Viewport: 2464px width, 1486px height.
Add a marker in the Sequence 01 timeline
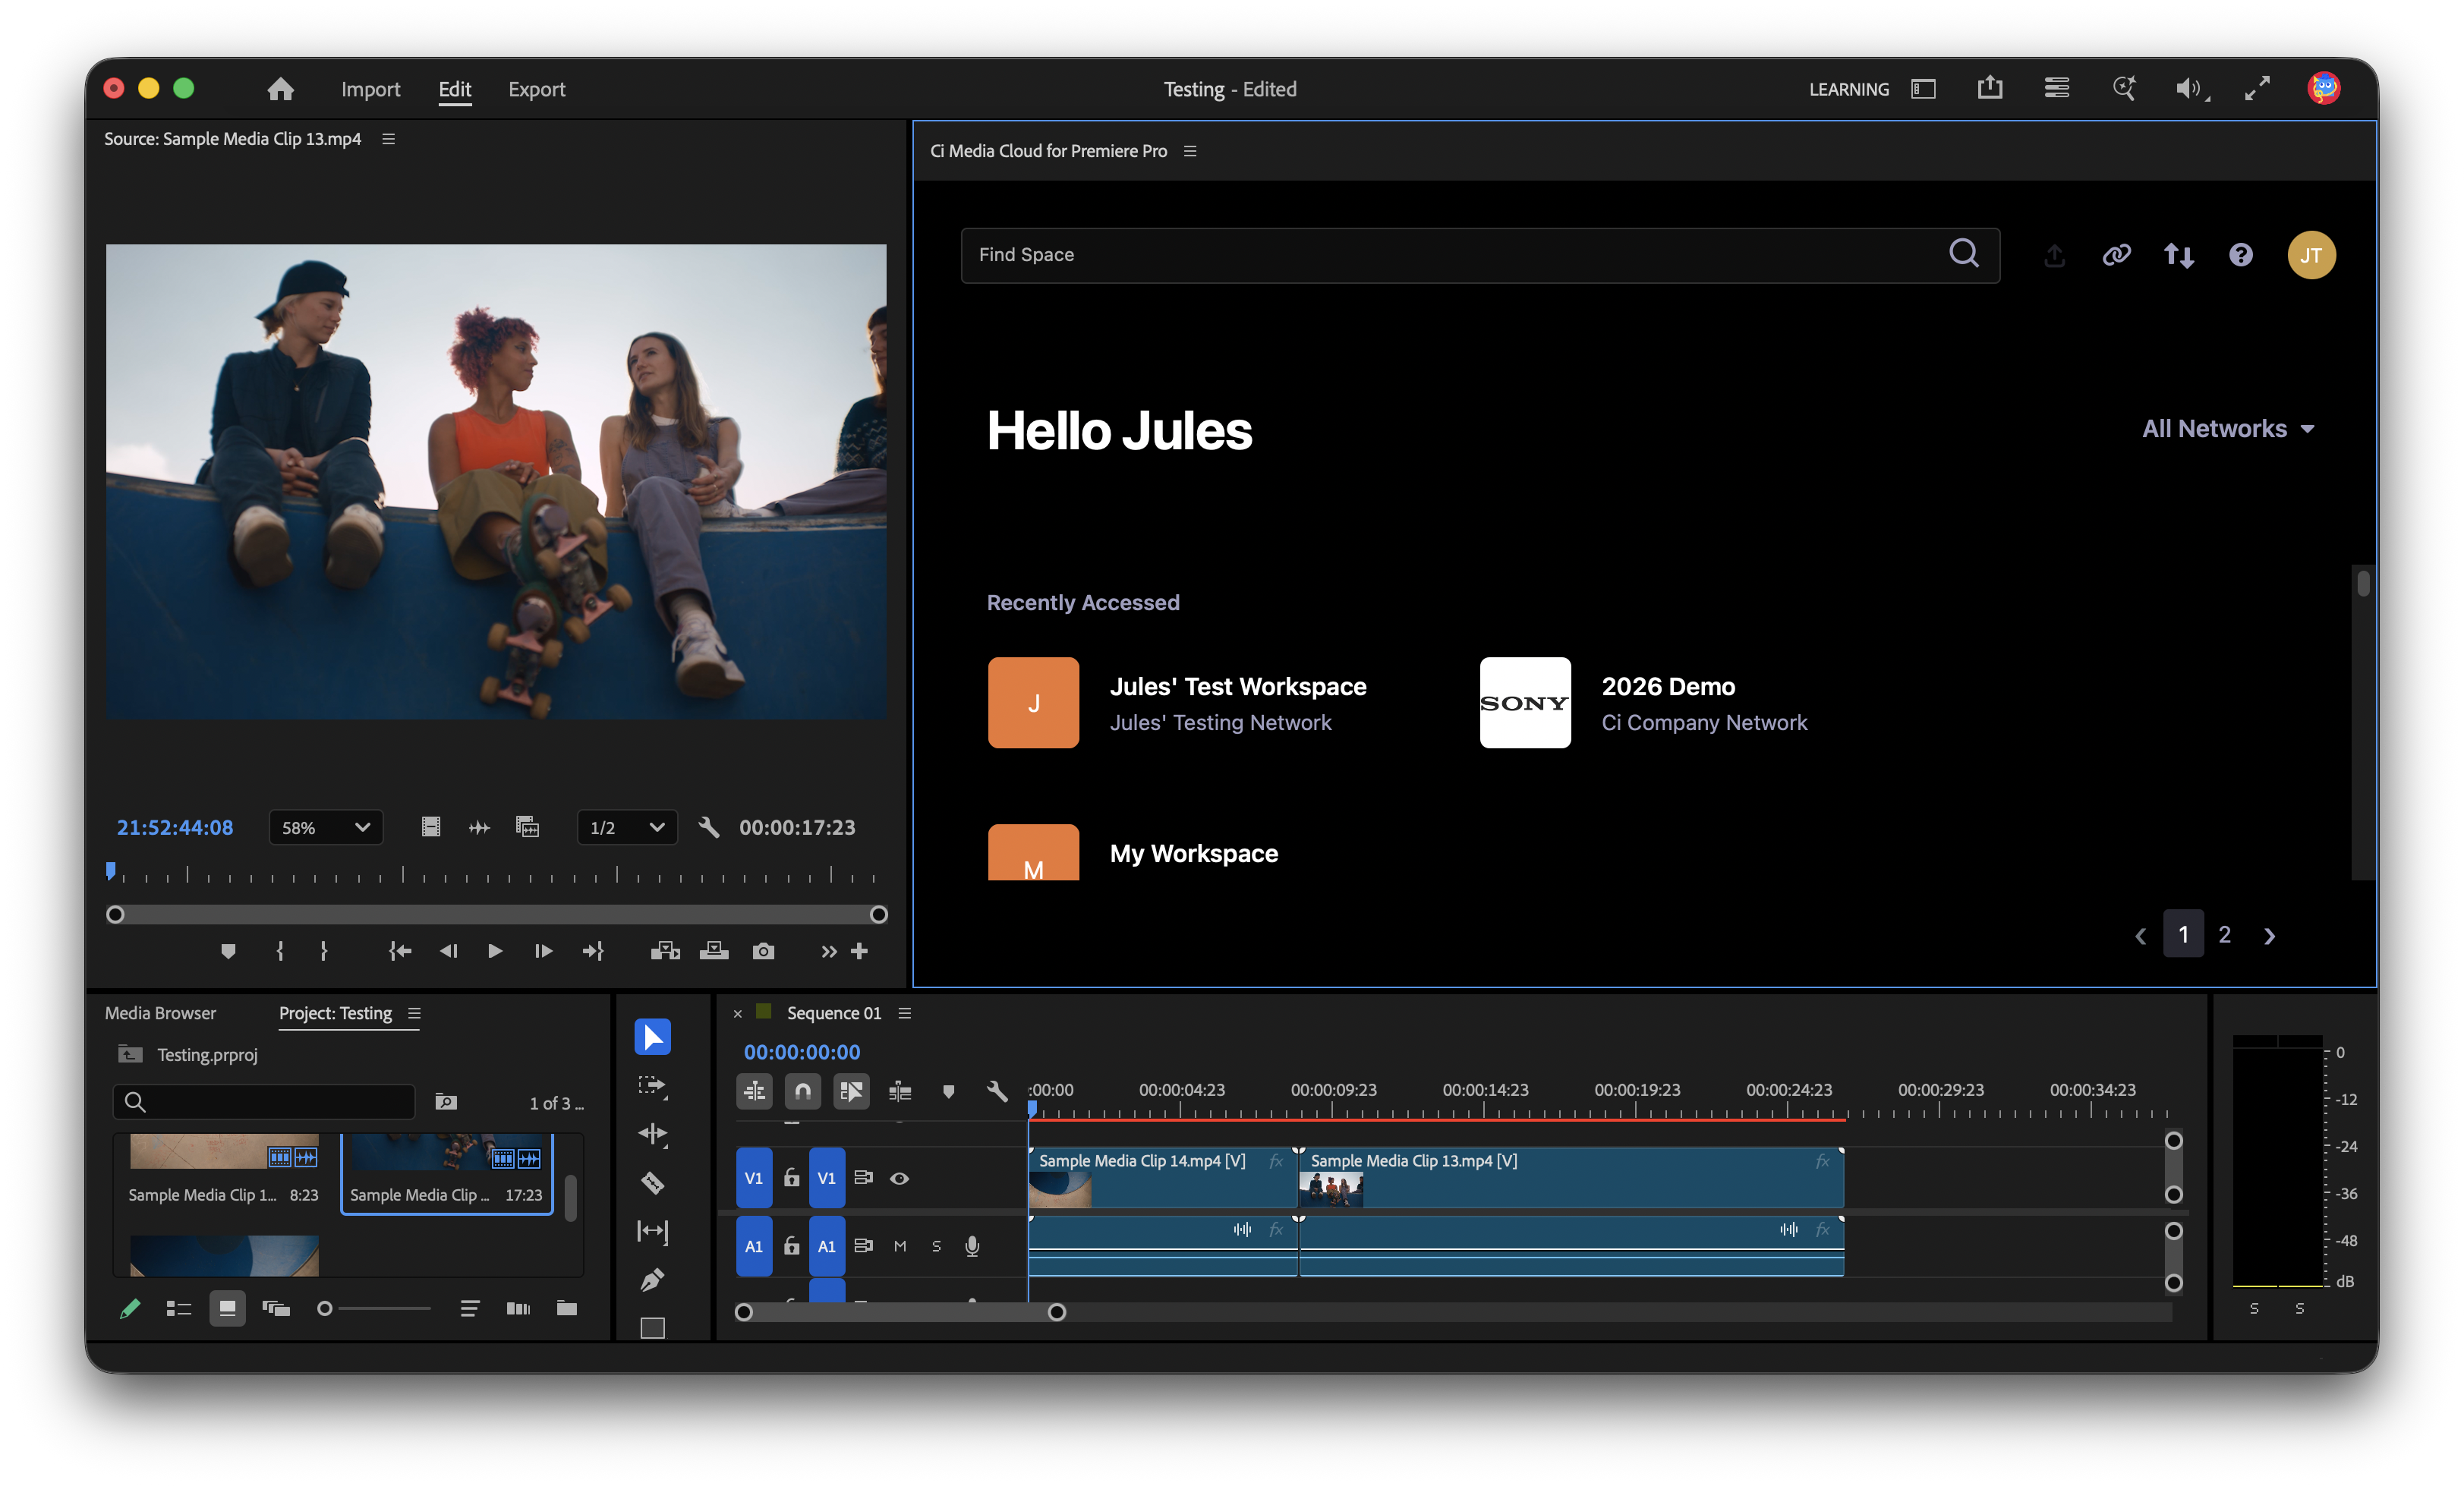pos(948,1091)
